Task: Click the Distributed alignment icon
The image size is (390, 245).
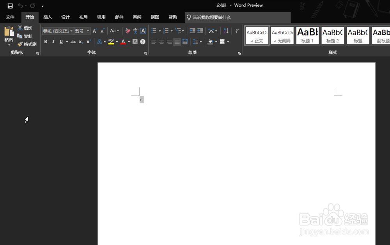Action: pyautogui.click(x=185, y=42)
